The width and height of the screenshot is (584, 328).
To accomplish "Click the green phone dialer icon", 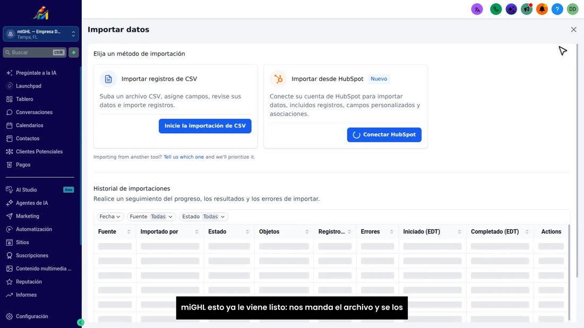I will pos(496,10).
